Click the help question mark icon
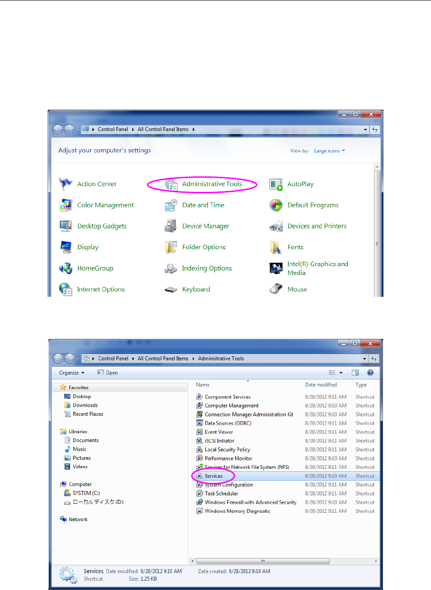Image resolution: width=431 pixels, height=590 pixels. (x=370, y=373)
